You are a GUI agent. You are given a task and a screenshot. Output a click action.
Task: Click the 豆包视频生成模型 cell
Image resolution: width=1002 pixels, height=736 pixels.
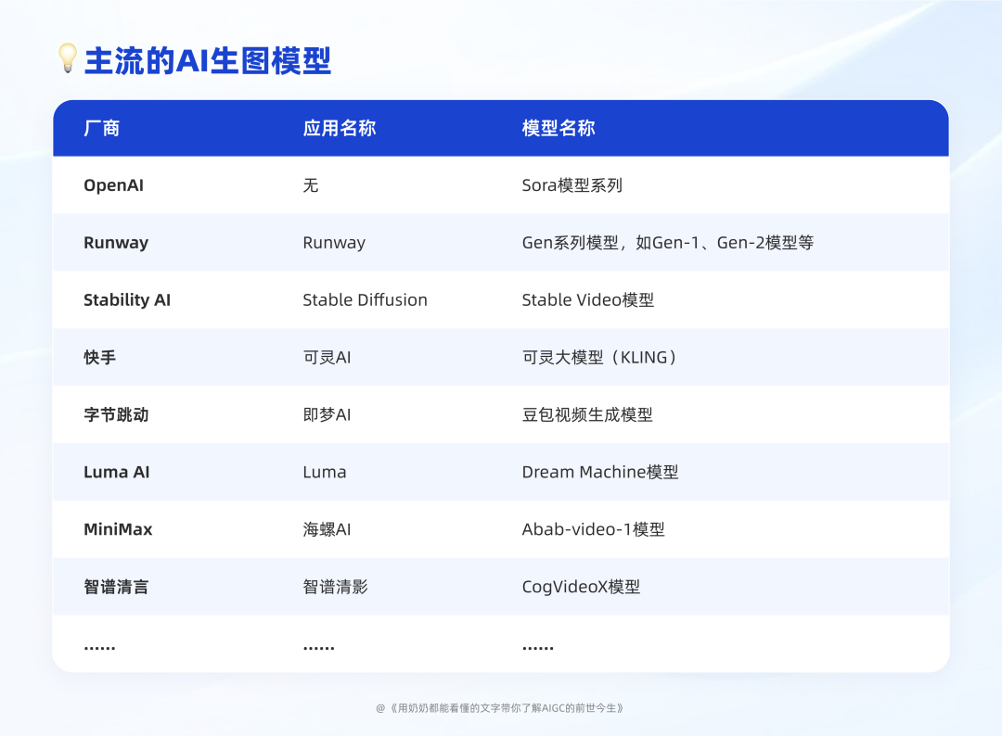pyautogui.click(x=587, y=415)
